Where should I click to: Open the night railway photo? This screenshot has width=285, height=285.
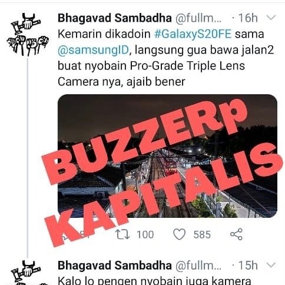click(167, 156)
